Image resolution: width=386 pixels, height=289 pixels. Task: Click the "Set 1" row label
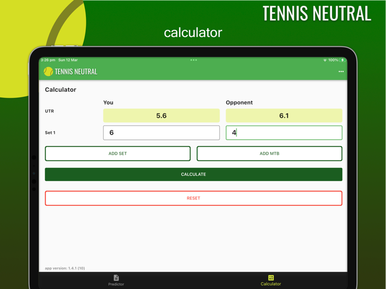point(50,133)
